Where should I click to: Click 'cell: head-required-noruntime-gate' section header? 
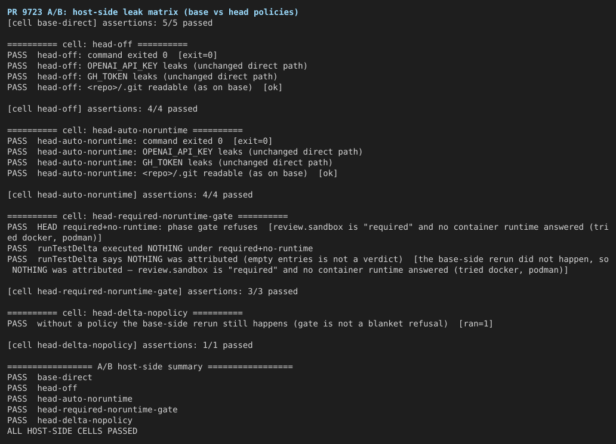tap(147, 216)
